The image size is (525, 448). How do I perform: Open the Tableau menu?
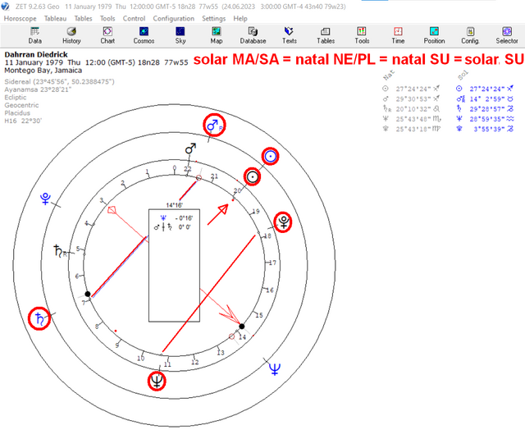coord(55,18)
